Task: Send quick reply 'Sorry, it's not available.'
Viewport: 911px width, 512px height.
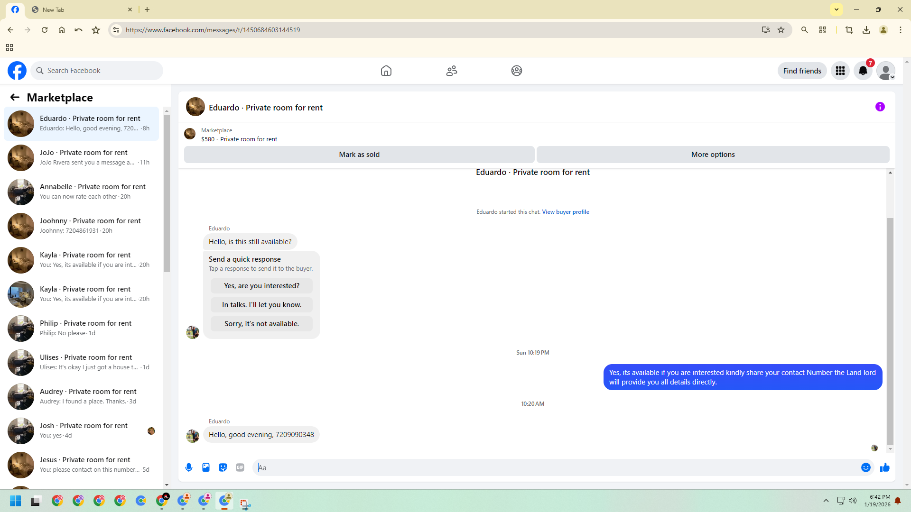Action: click(261, 324)
